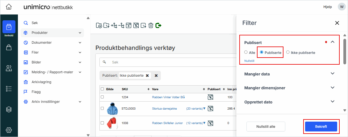Open the shopping bag sidebar icon
This screenshot has height=137, width=348.
click(x=9, y=47)
